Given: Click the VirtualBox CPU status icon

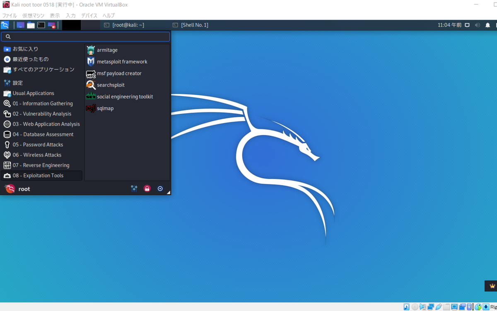Looking at the screenshot, I should (470, 307).
